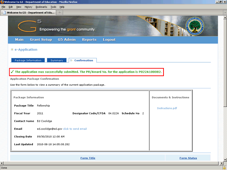Click the last updated timestamp '2010-08-18 14:05:00.282'
This screenshot has height=170, width=227.
pyautogui.click(x=53, y=144)
